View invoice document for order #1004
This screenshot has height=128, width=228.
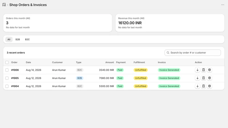[203, 86]
